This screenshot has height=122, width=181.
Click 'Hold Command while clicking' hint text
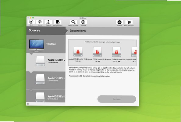[x=102, y=42]
